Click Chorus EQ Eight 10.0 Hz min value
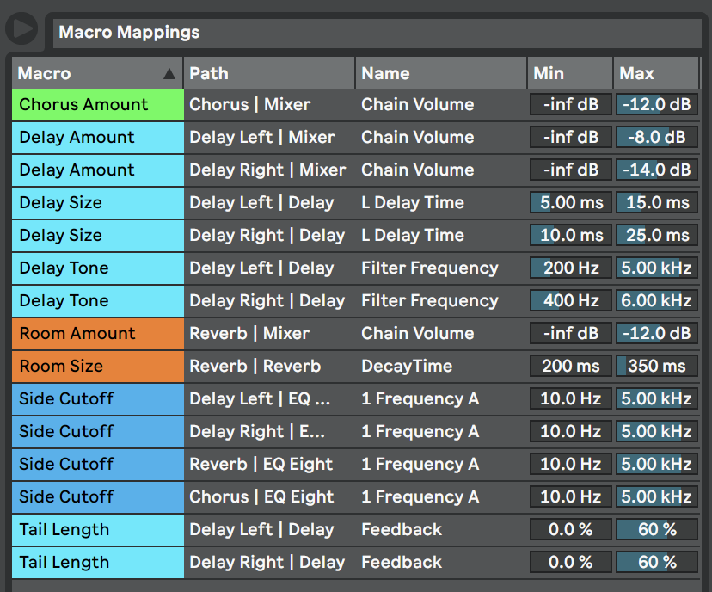Screen dimensions: 712x592 [x=571, y=497]
